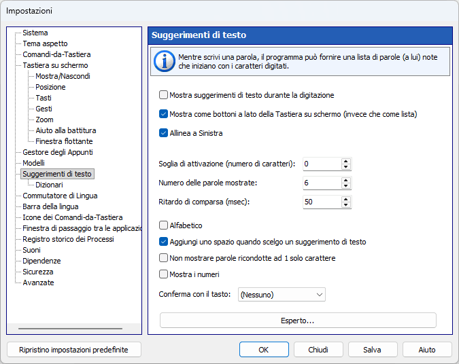Screen dimensions: 459x364
Task: Select Zoom in the settings tree
Action: [x=44, y=120]
